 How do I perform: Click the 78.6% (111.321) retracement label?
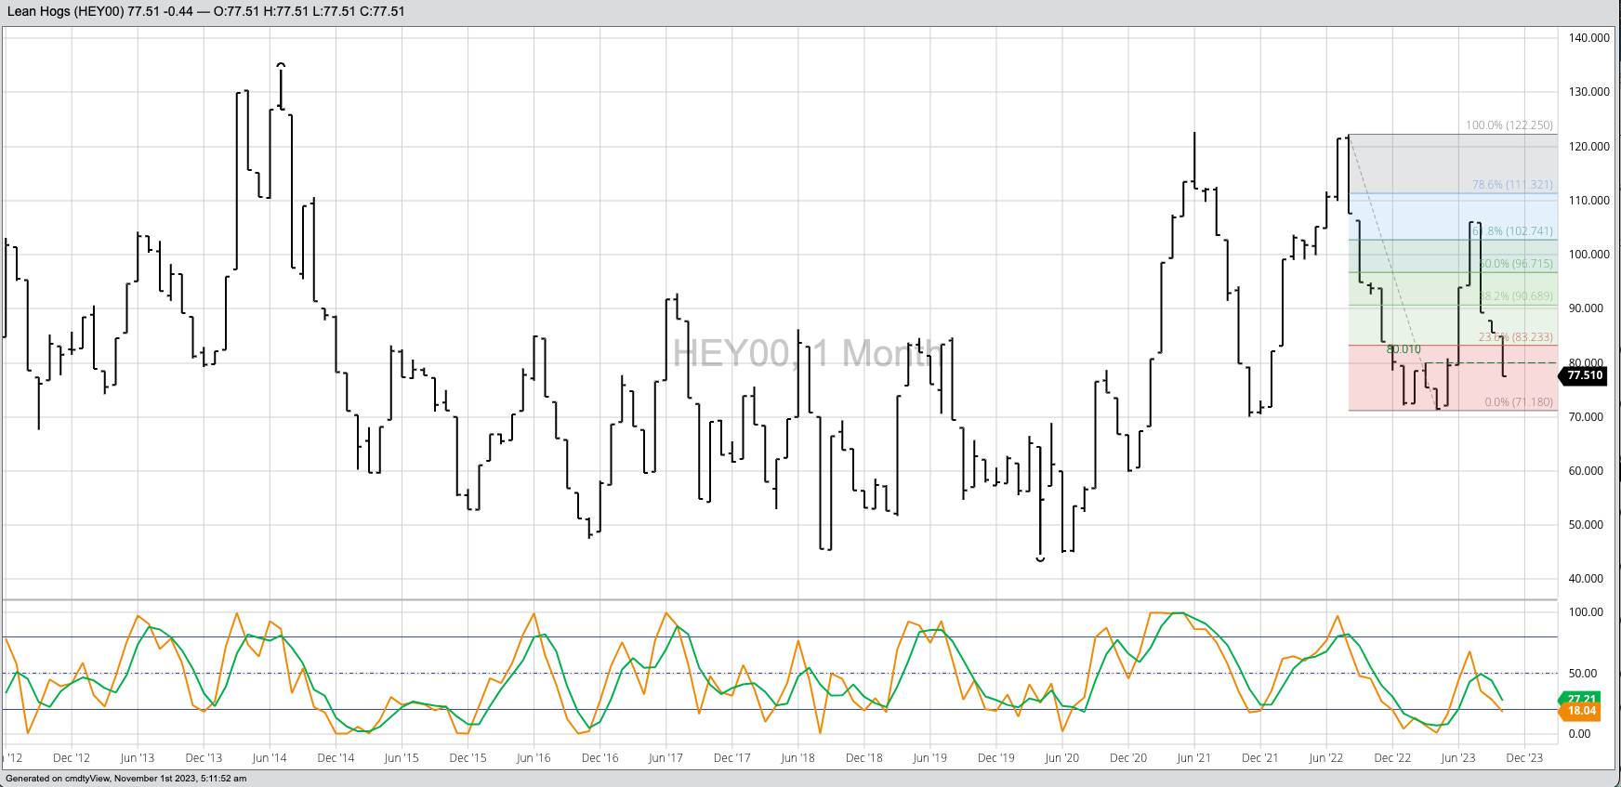coord(1512,185)
